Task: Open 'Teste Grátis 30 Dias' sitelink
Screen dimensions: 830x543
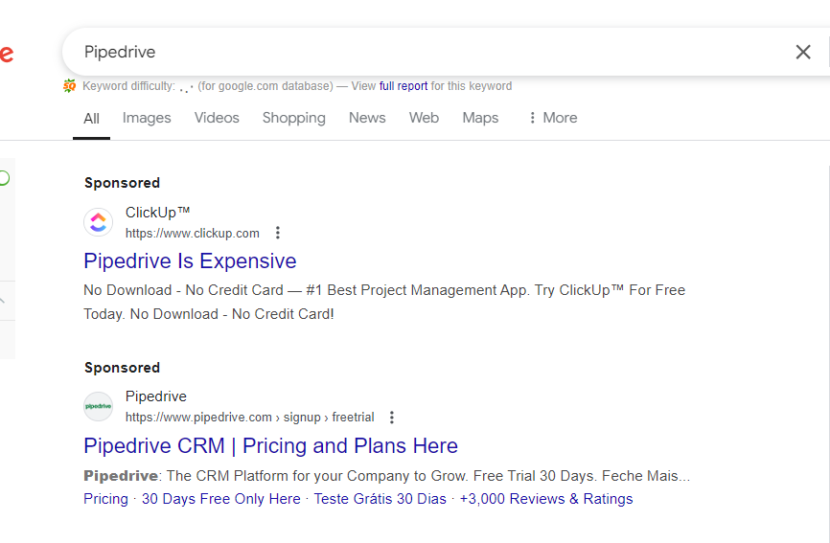Action: (x=380, y=499)
